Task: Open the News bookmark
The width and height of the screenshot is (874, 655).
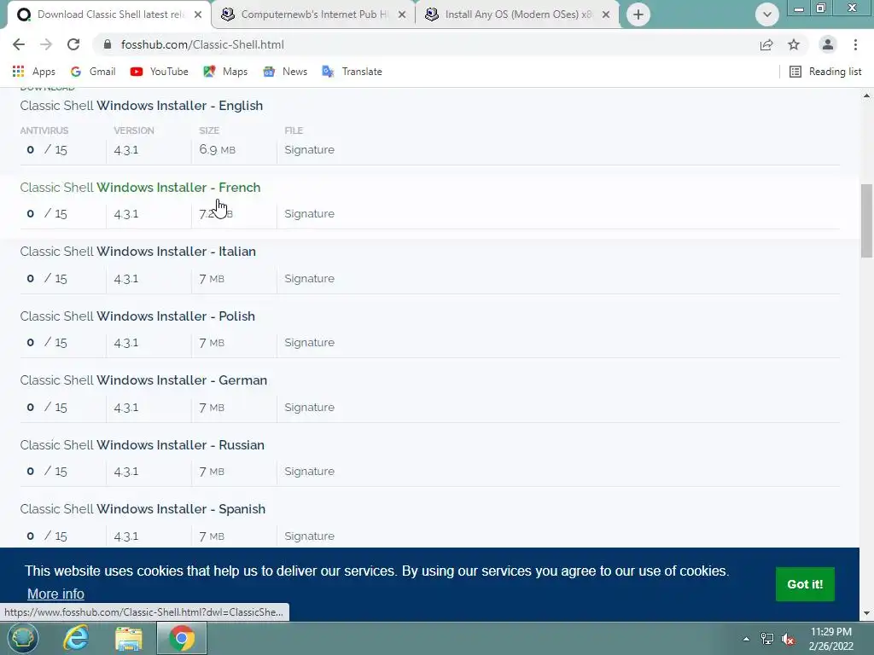Action: click(285, 72)
